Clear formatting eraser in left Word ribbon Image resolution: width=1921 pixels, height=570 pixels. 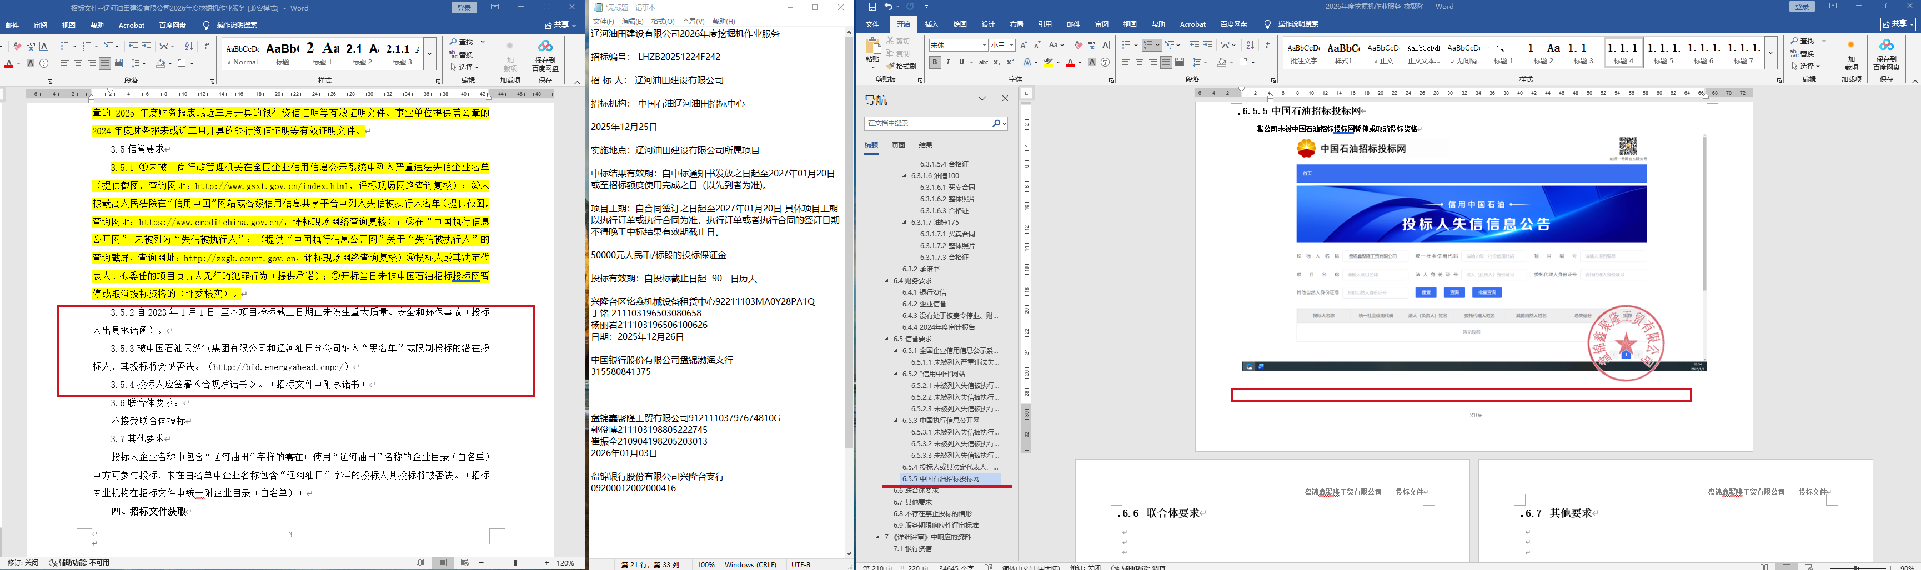18,46
